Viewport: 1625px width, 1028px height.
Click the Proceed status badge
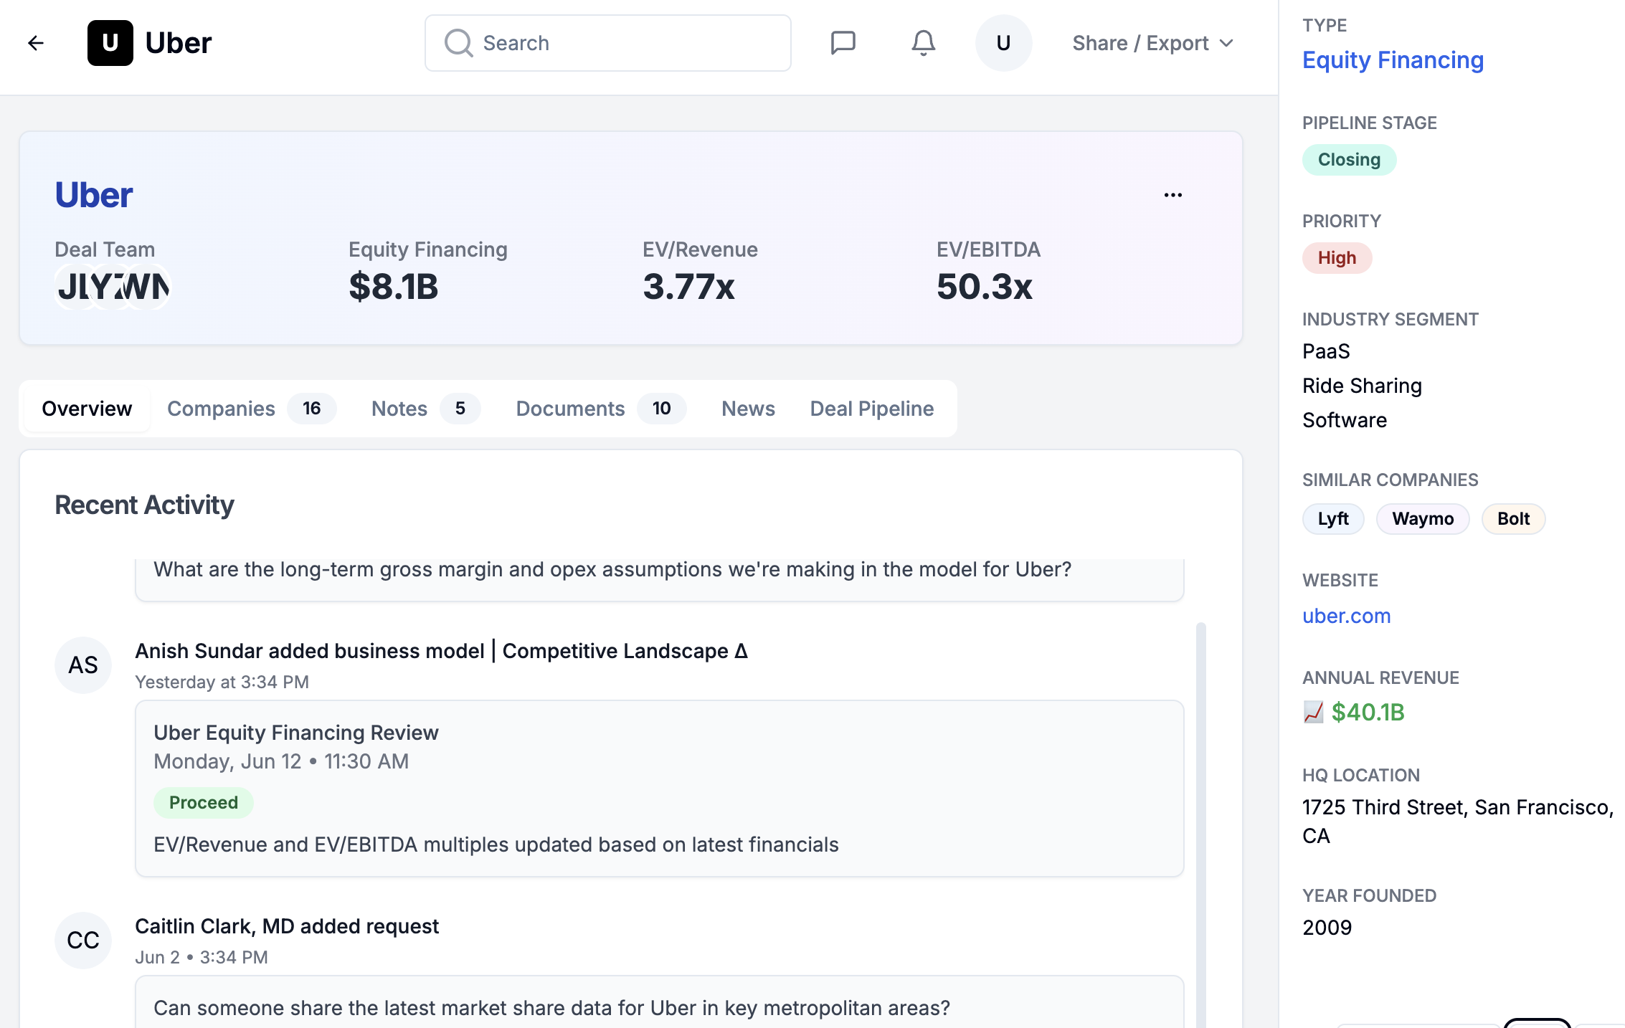pos(204,803)
